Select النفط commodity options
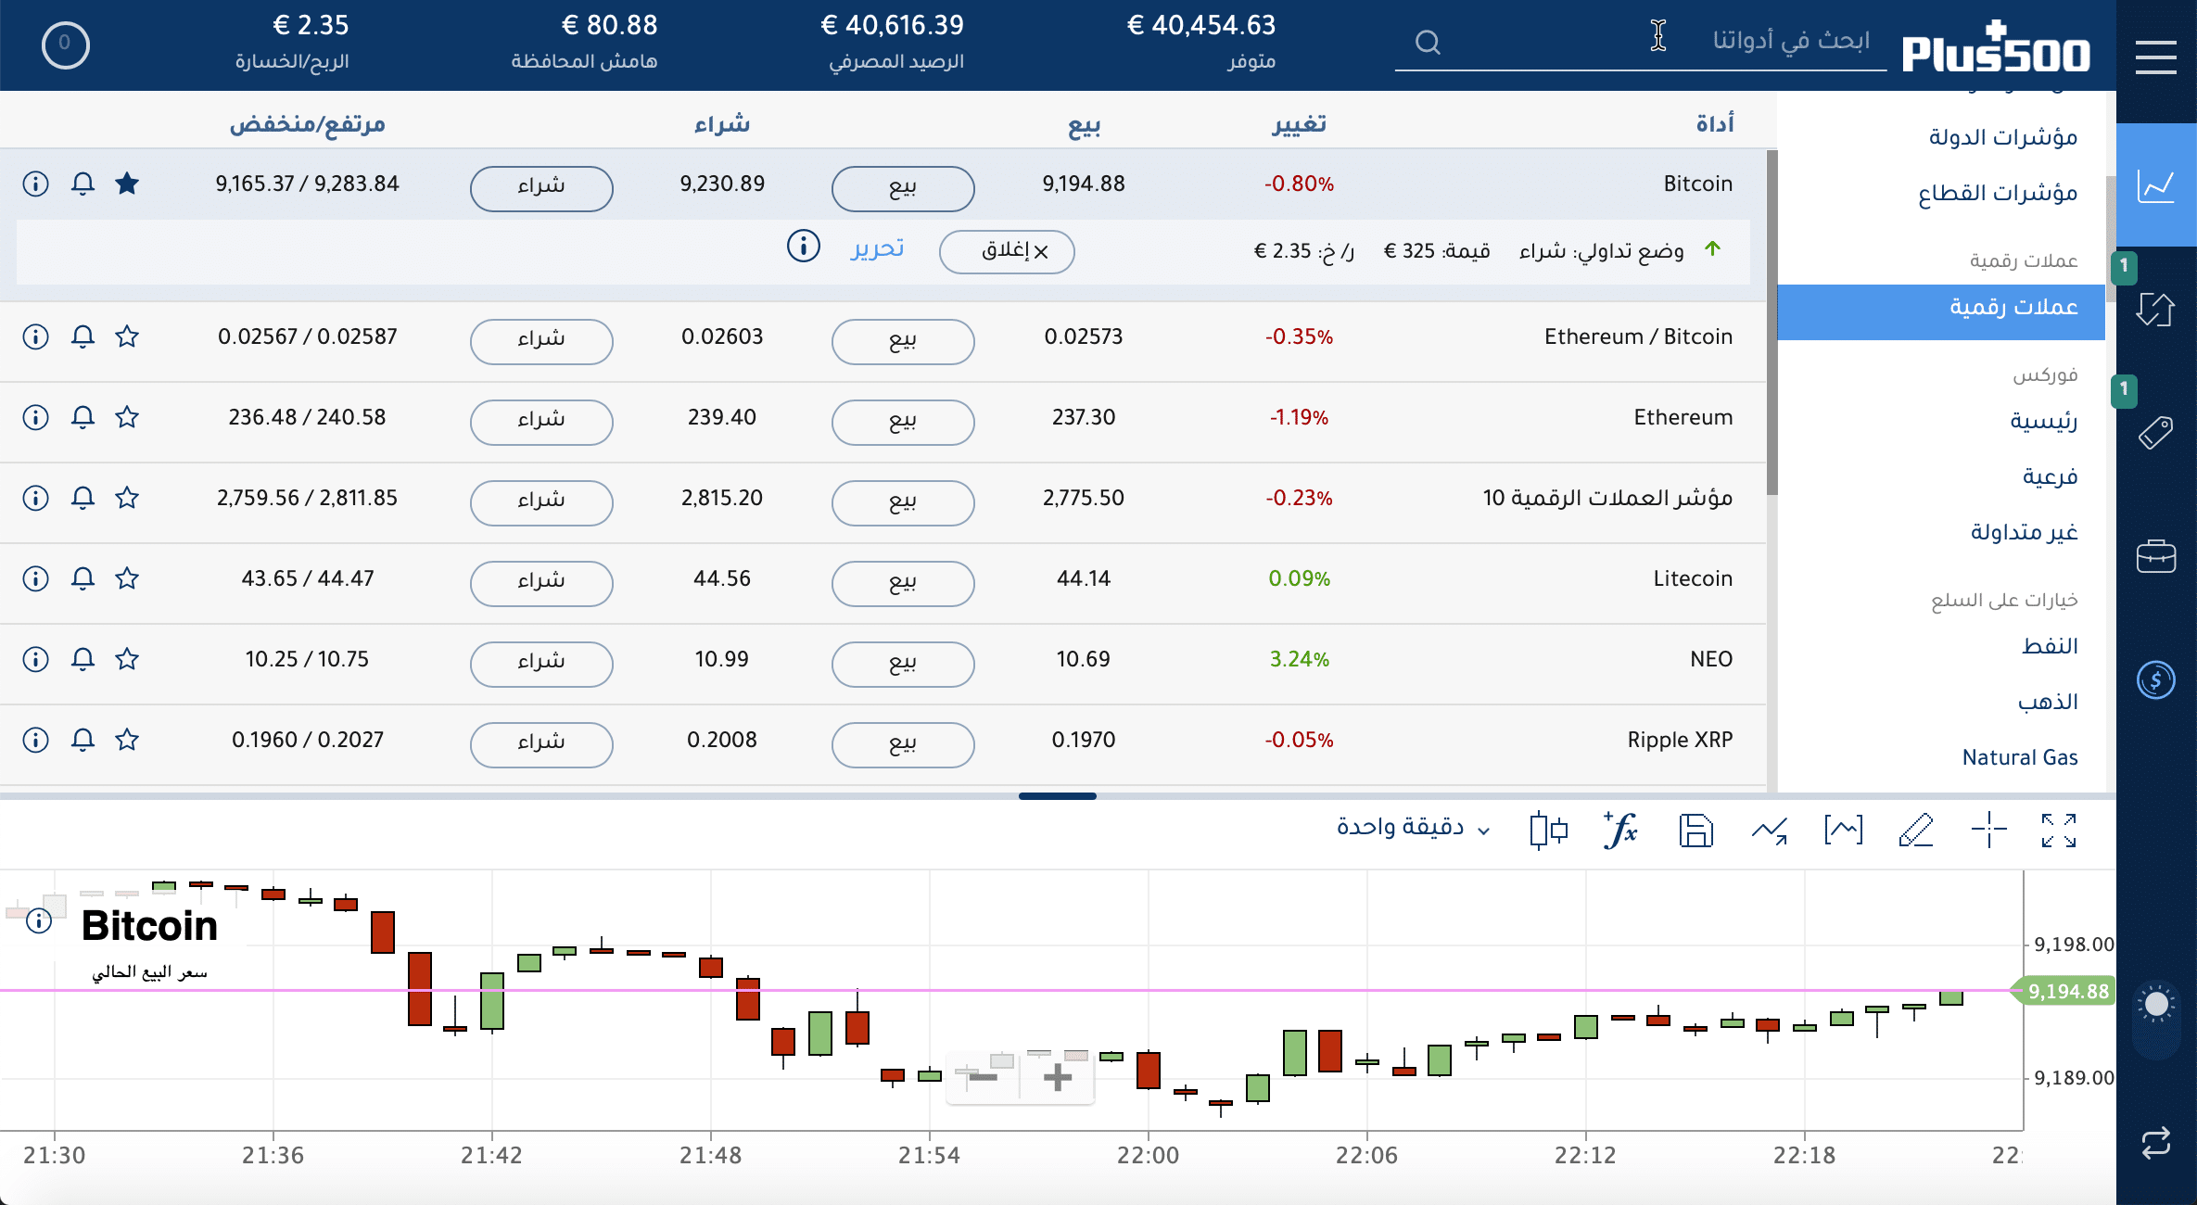 coord(2050,646)
